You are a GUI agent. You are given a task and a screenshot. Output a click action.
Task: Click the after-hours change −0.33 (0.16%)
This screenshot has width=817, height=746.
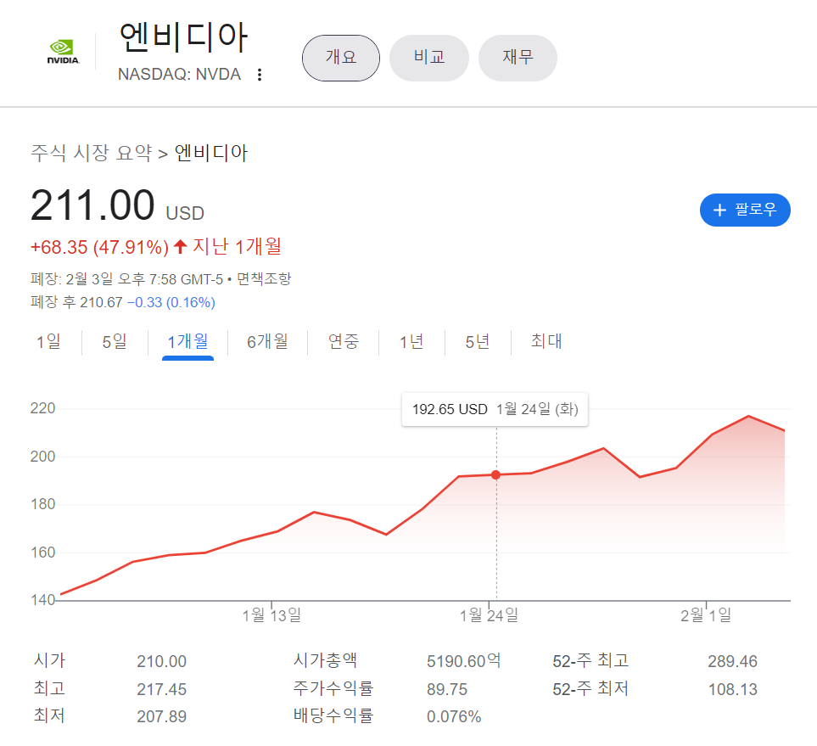click(x=171, y=302)
